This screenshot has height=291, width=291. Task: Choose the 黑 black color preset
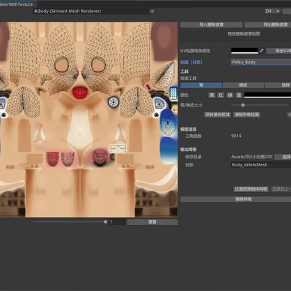click(212, 95)
